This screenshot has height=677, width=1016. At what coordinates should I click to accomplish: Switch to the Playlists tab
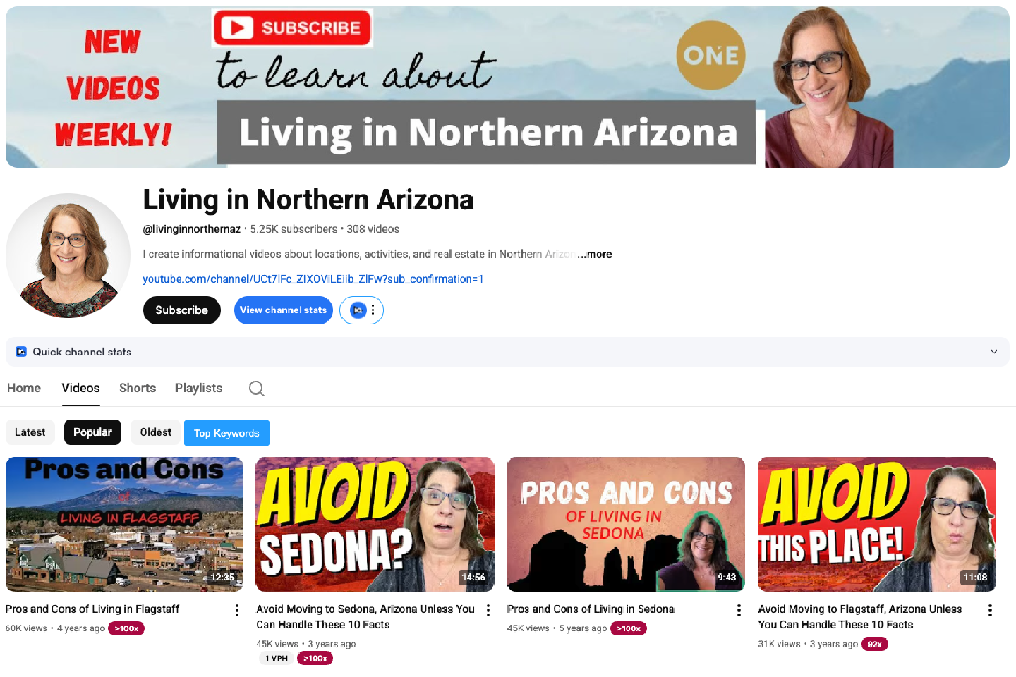coord(198,388)
